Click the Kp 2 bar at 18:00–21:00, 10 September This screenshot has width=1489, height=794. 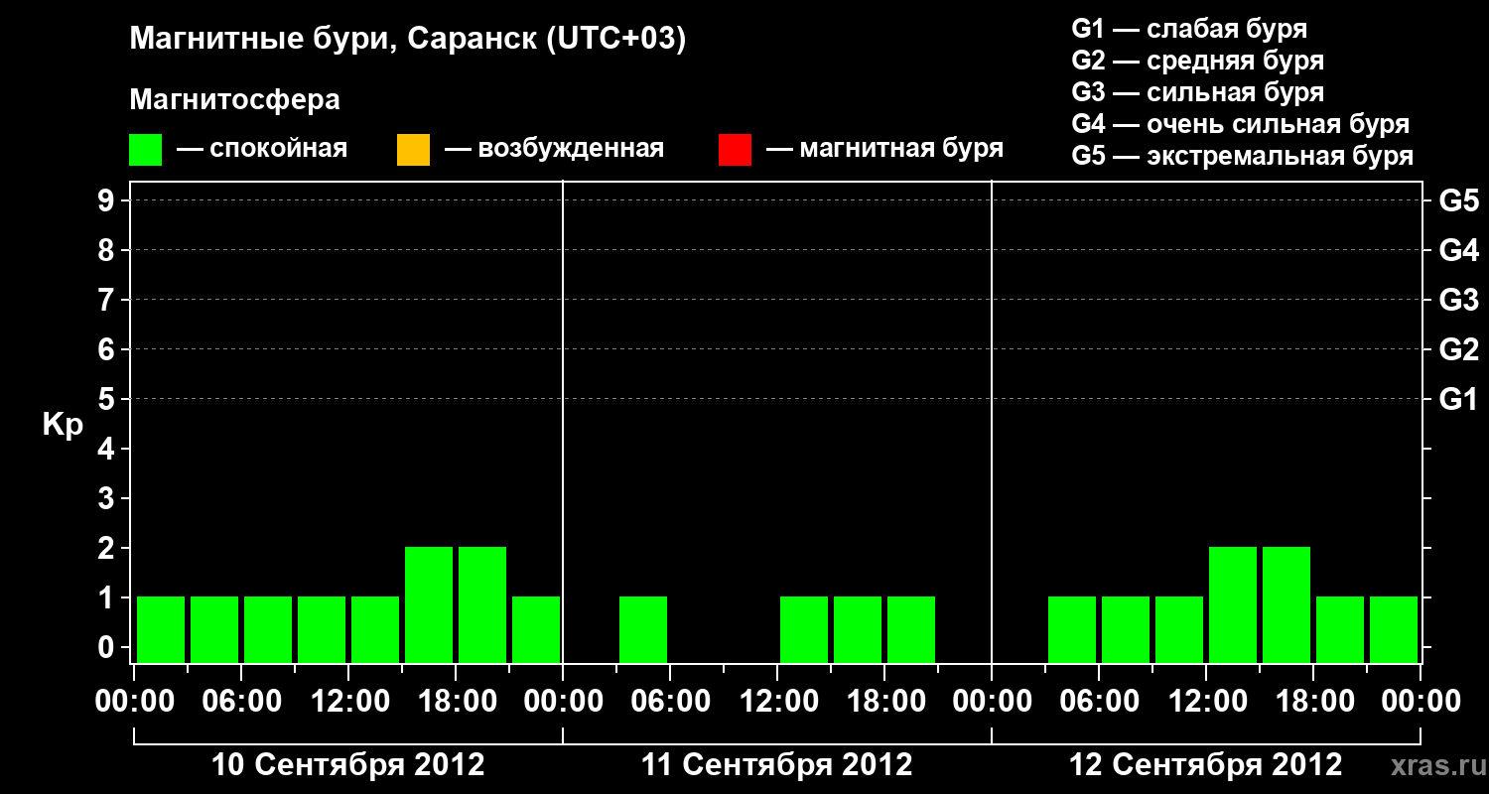click(x=482, y=604)
